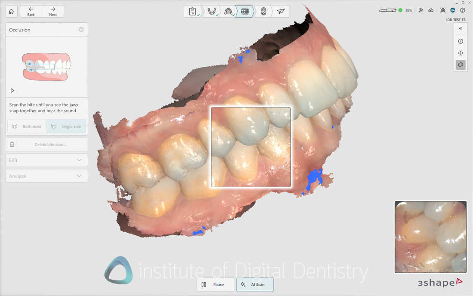473x296 pixels.
Task: Expand the Analyze section
Action: [46, 176]
